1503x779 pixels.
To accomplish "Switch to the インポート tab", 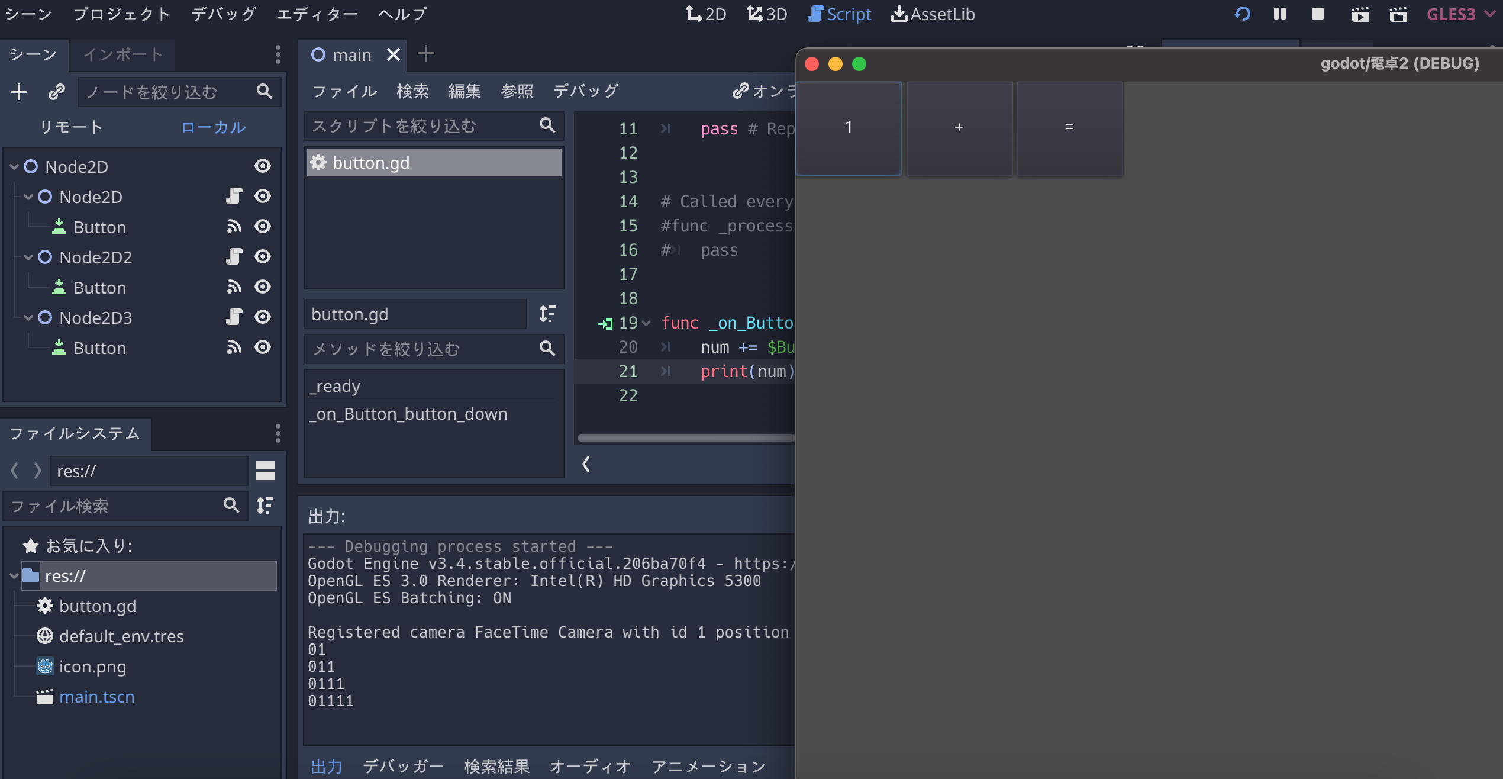I will tap(122, 54).
